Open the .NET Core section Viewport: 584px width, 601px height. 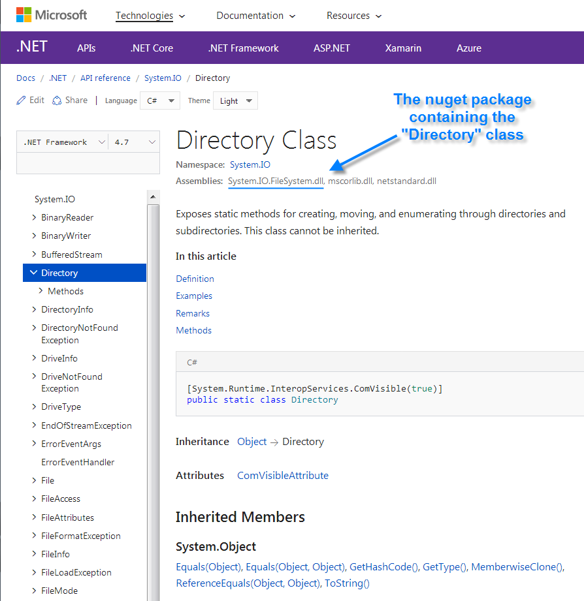coord(152,48)
